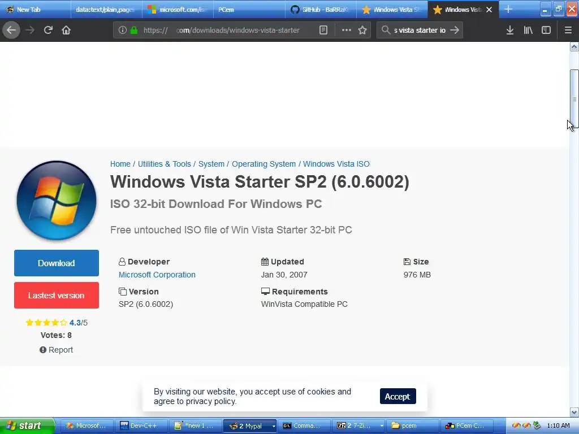Open Microsoft Corporation developer link
The image size is (579, 434).
(157, 275)
